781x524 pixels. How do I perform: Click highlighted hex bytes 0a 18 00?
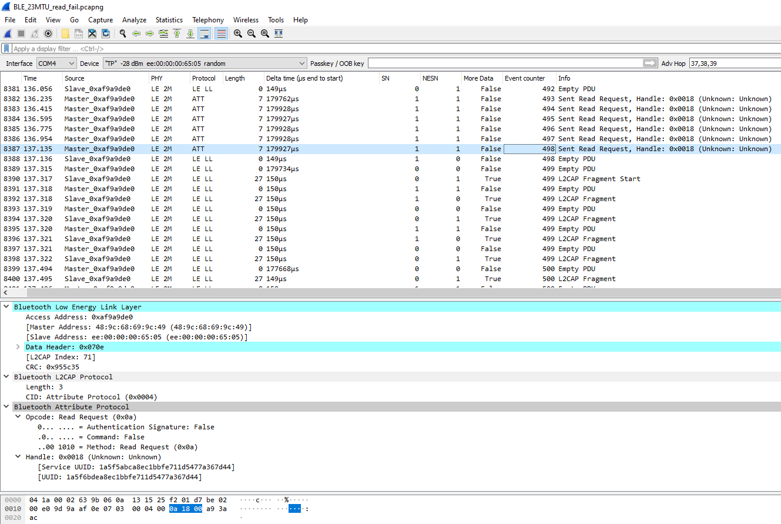(x=185, y=509)
